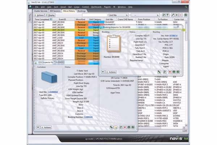Click Actions button in Booking Inspector
This screenshot has width=217, height=145.
pos(111,72)
